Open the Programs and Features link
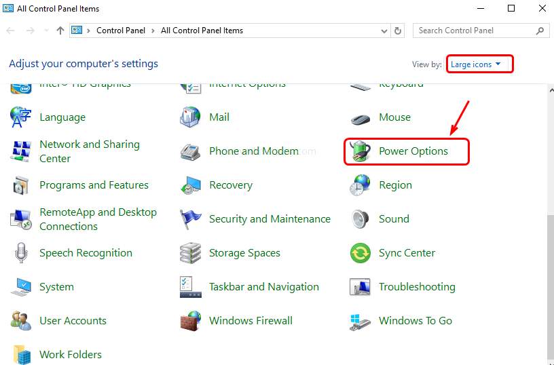554x365 pixels. [94, 185]
